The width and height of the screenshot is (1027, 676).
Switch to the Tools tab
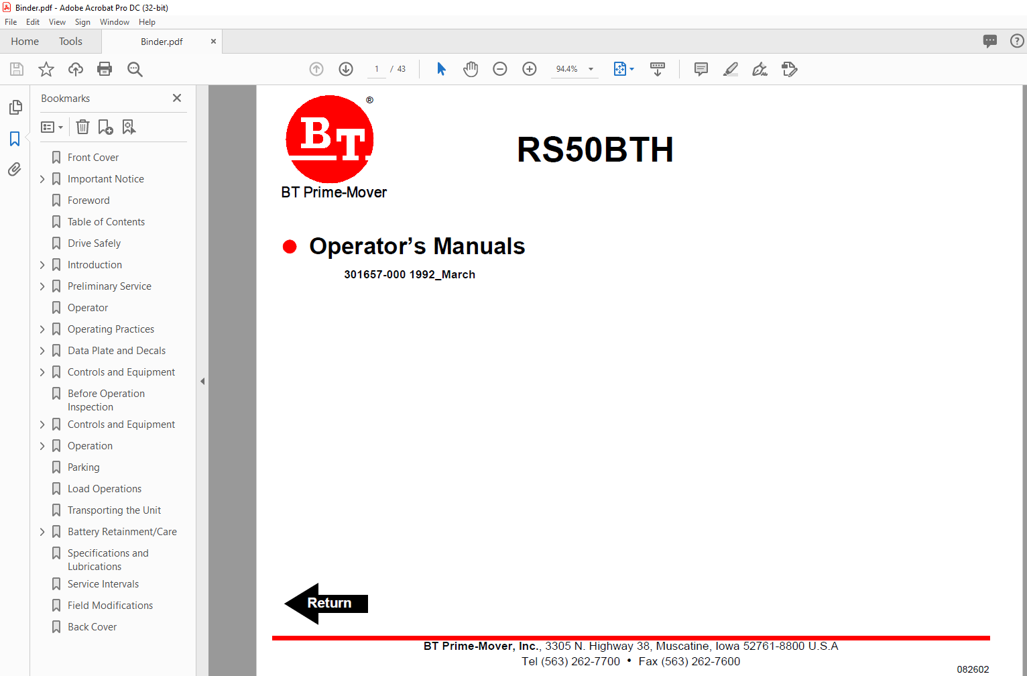[70, 42]
